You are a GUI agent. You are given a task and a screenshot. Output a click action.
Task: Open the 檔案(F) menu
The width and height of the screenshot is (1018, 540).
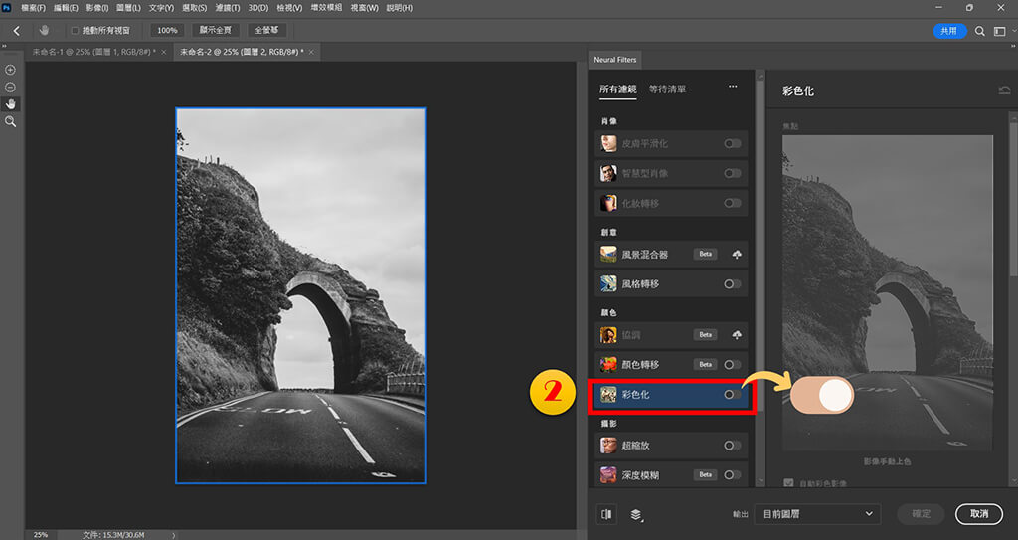click(33, 8)
